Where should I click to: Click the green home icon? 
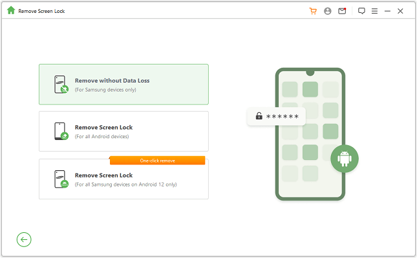(x=11, y=10)
